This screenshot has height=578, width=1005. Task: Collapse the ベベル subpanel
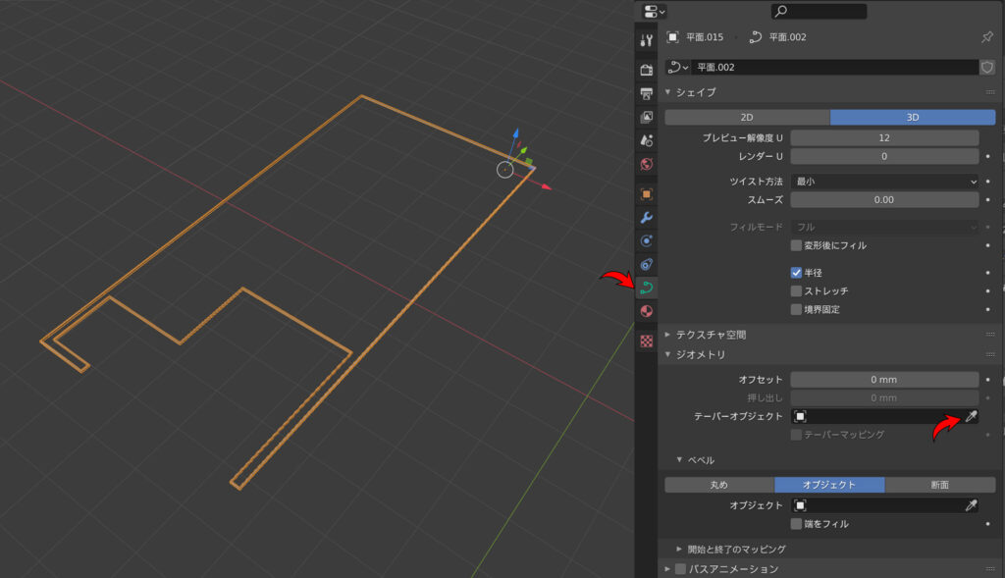(x=679, y=460)
